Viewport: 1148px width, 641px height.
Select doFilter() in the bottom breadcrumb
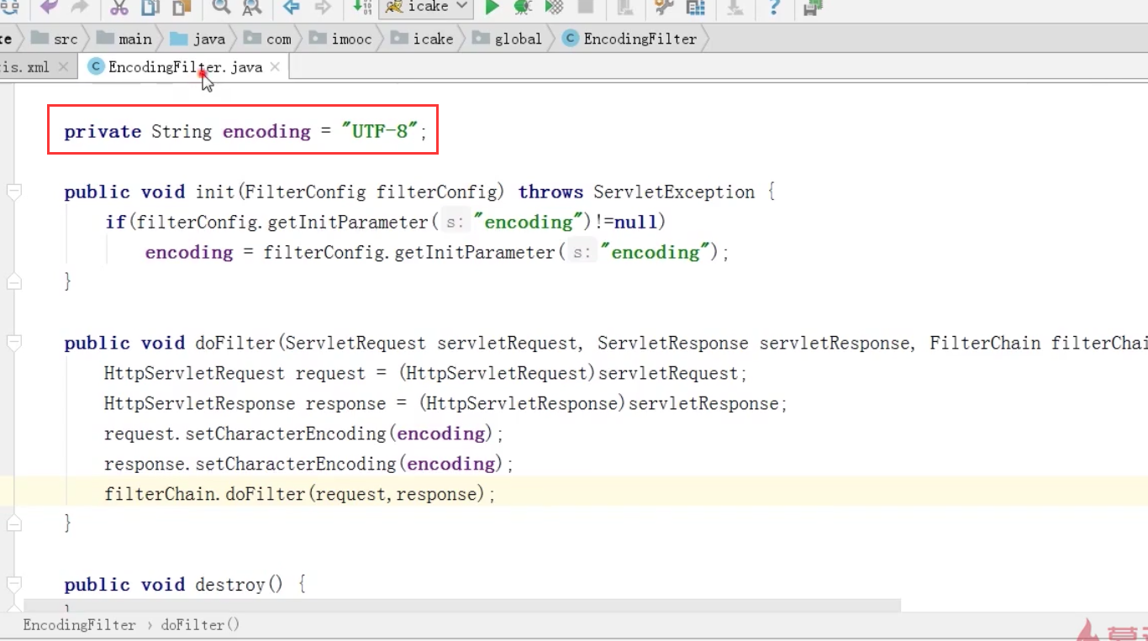point(200,625)
